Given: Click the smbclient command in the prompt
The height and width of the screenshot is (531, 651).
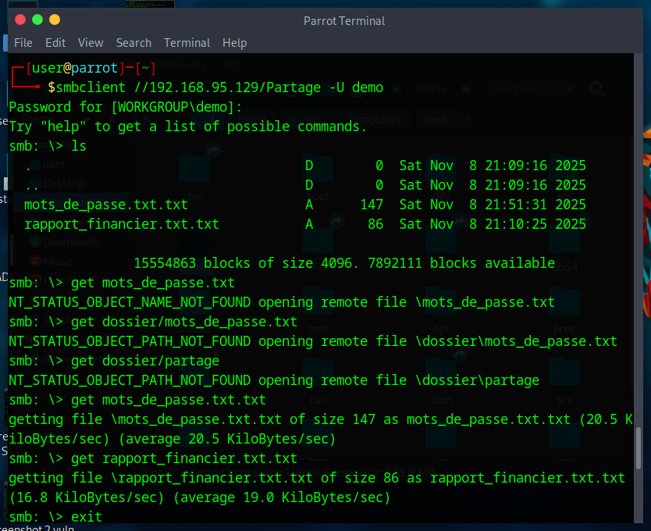Looking at the screenshot, I should point(91,87).
